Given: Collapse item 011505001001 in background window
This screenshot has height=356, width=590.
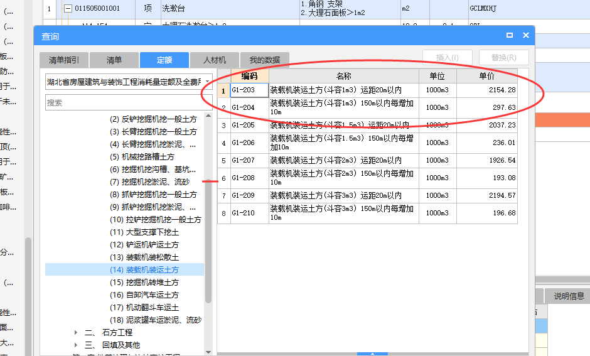Looking at the screenshot, I should 68,8.
